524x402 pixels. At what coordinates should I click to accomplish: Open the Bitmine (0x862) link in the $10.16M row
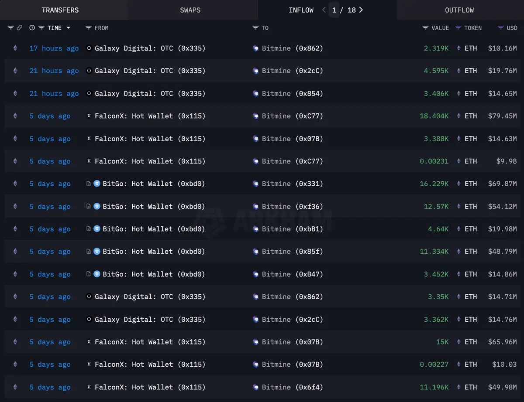293,48
